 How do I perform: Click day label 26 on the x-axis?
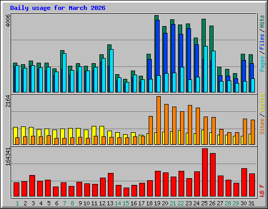(x=212, y=203)
